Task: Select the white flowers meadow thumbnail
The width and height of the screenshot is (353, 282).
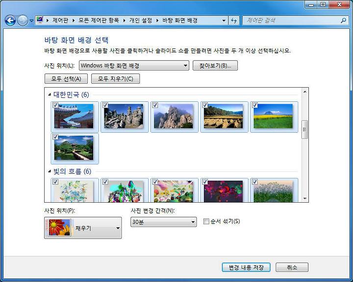Action: tap(273, 191)
